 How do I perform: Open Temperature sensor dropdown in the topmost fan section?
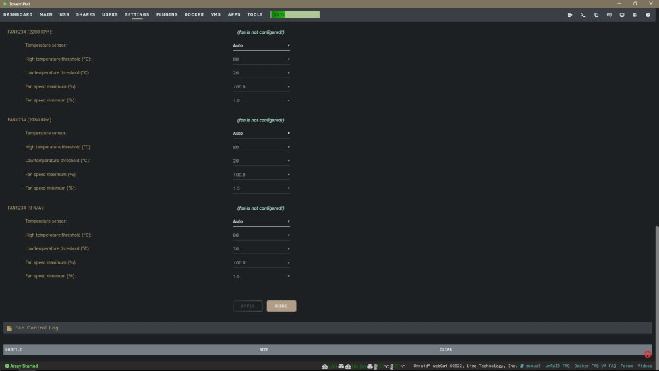click(261, 45)
